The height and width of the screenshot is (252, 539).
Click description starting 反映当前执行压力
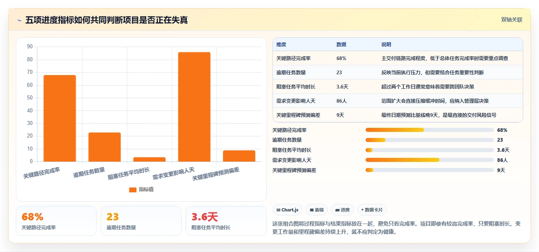click(433, 73)
